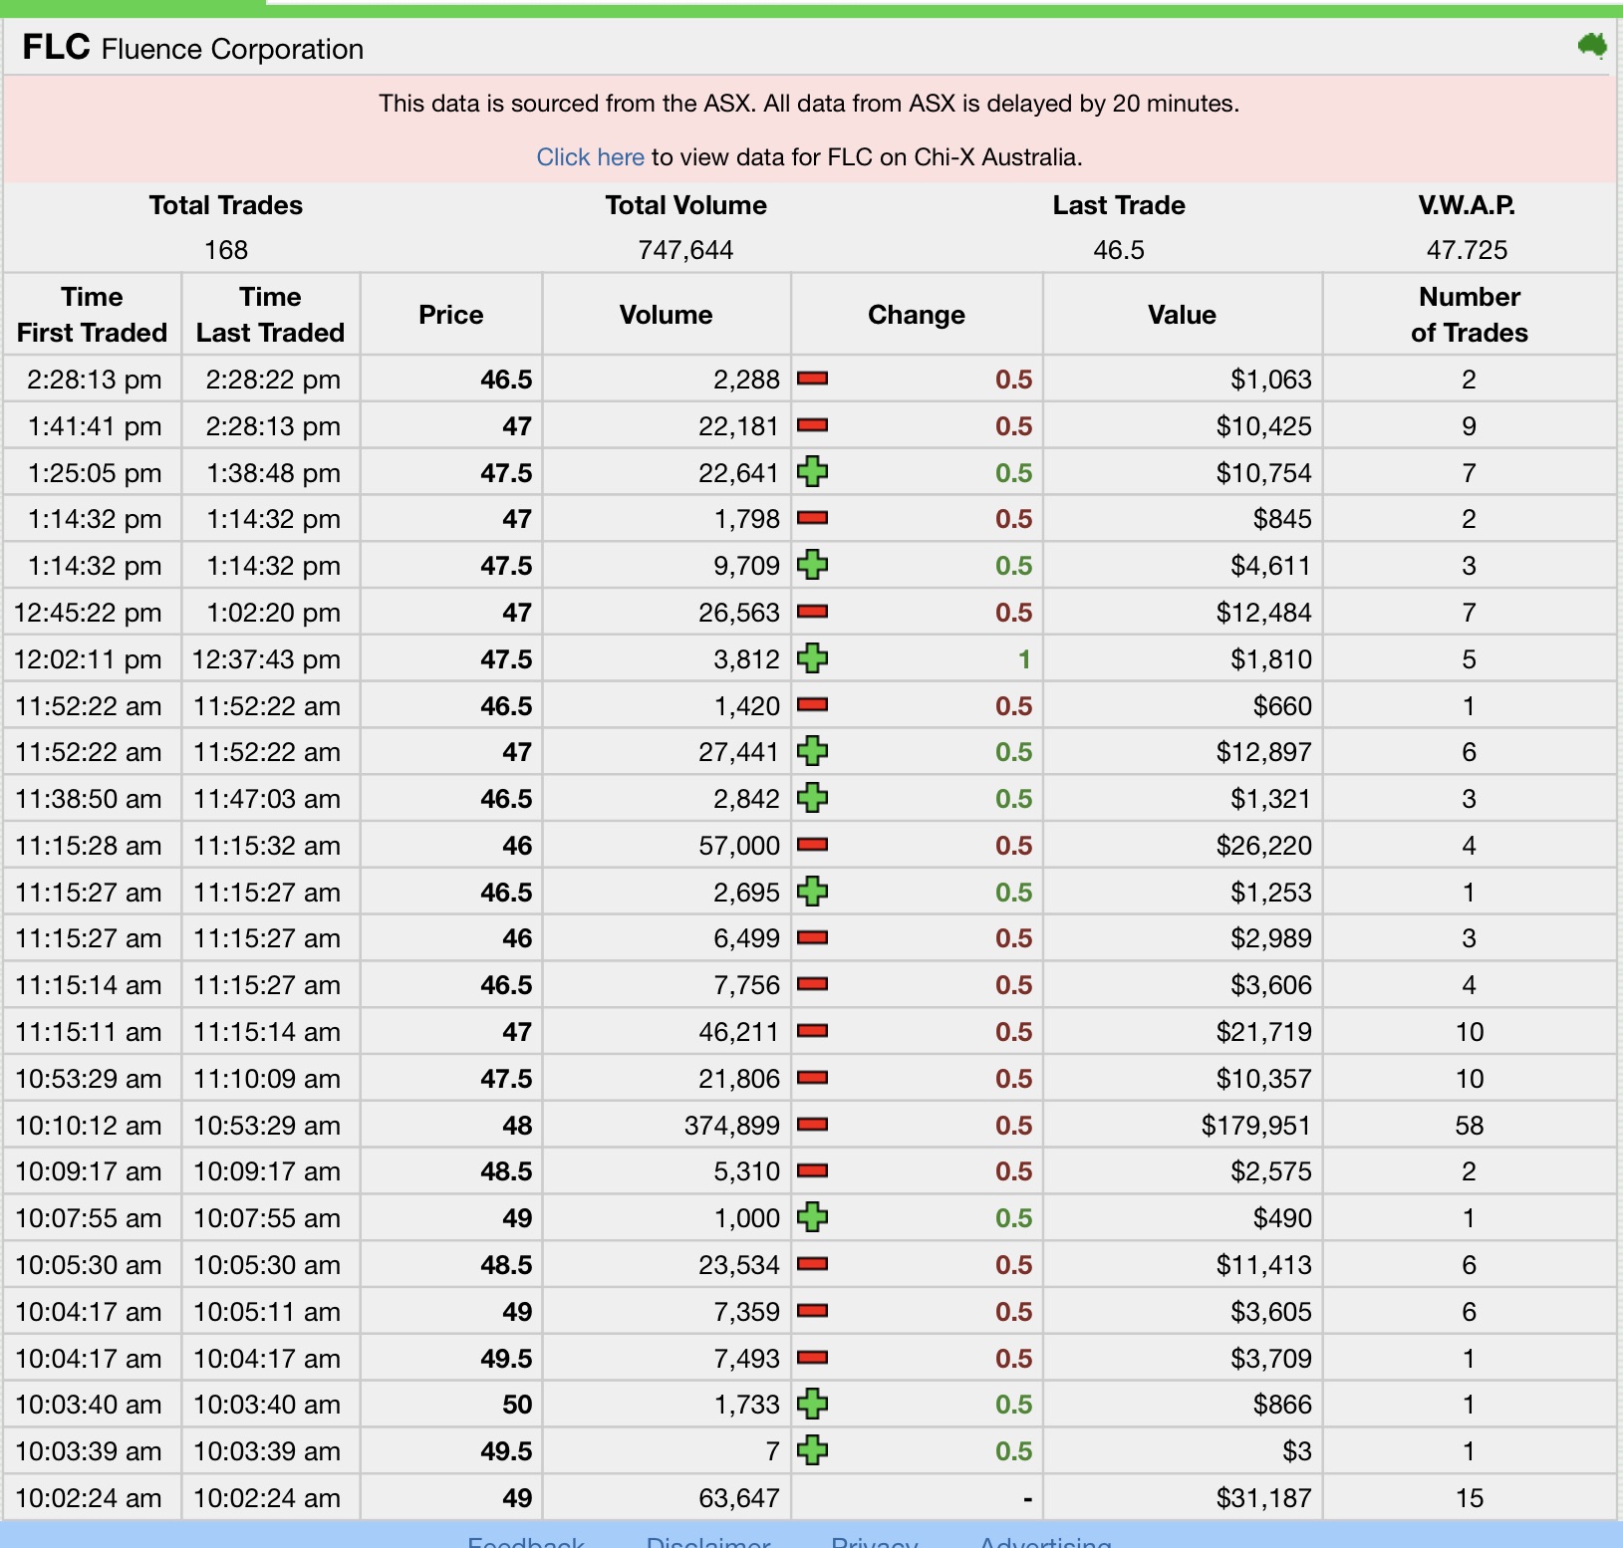
Task: Click the change value '1' in green
Action: pos(1024,659)
